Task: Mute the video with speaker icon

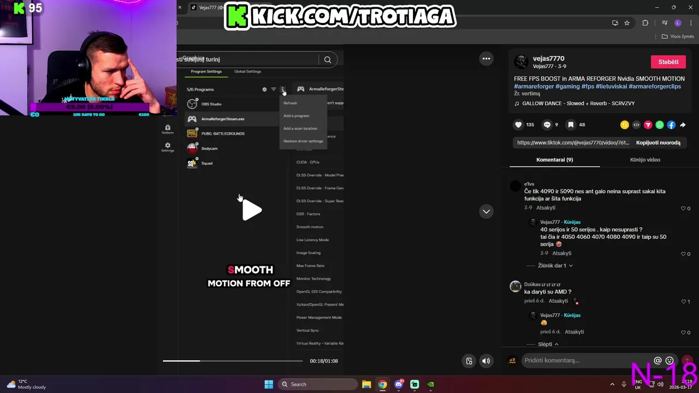Action: [486, 361]
